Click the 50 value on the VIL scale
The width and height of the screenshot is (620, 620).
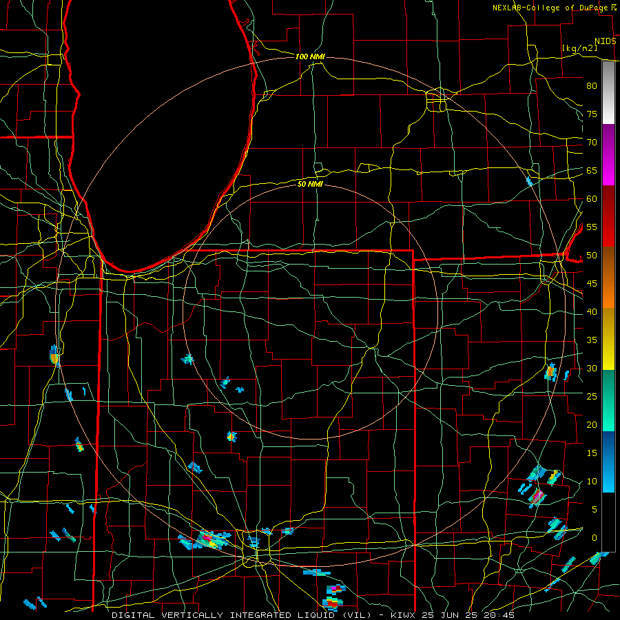pos(592,256)
